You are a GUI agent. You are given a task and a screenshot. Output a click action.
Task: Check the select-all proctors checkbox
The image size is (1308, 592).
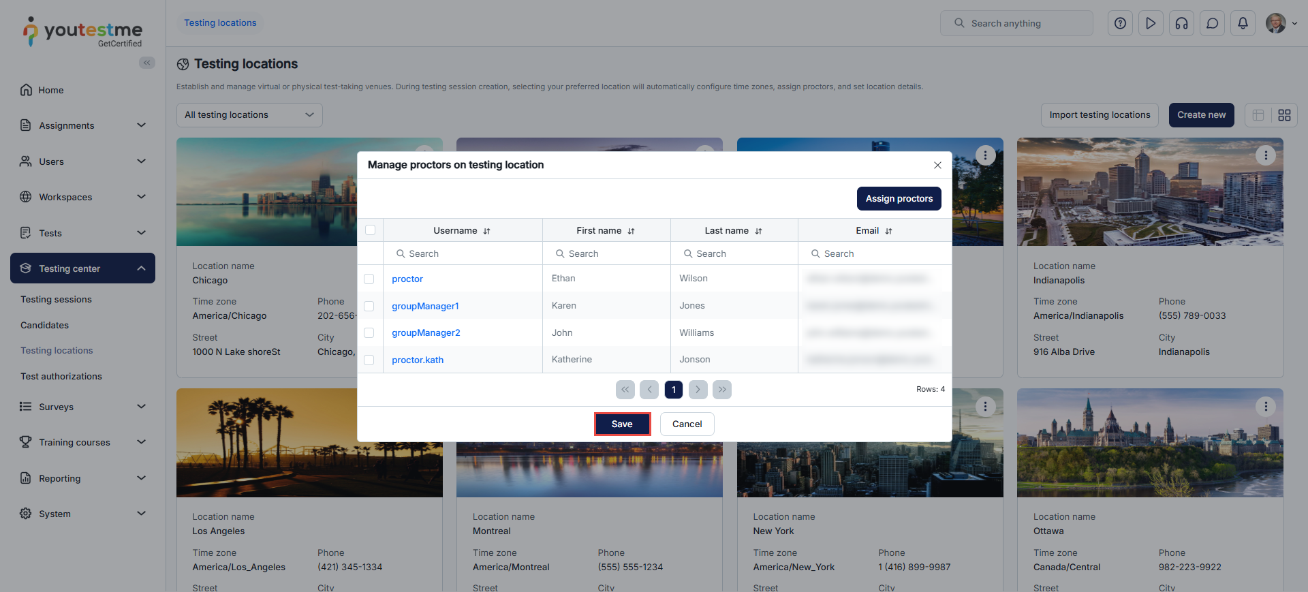pos(370,230)
